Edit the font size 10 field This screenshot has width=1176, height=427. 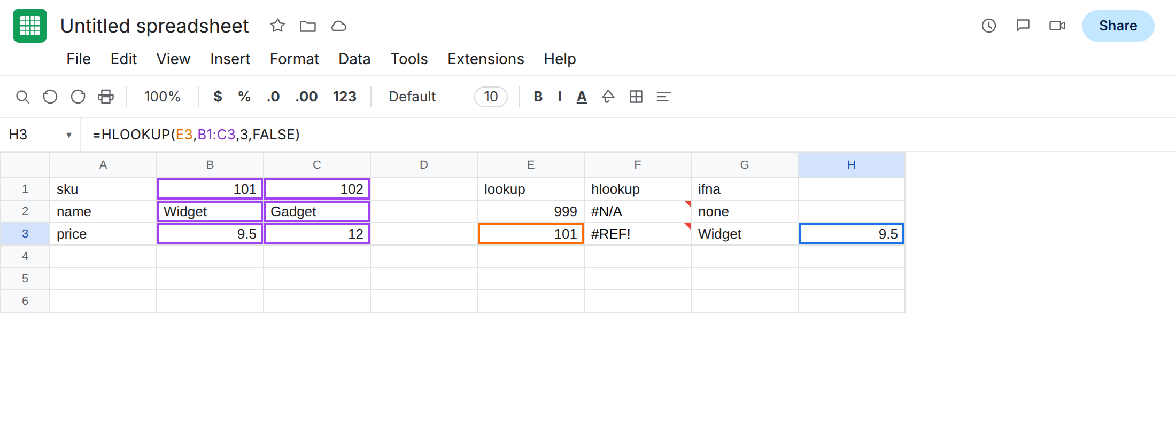tap(491, 97)
